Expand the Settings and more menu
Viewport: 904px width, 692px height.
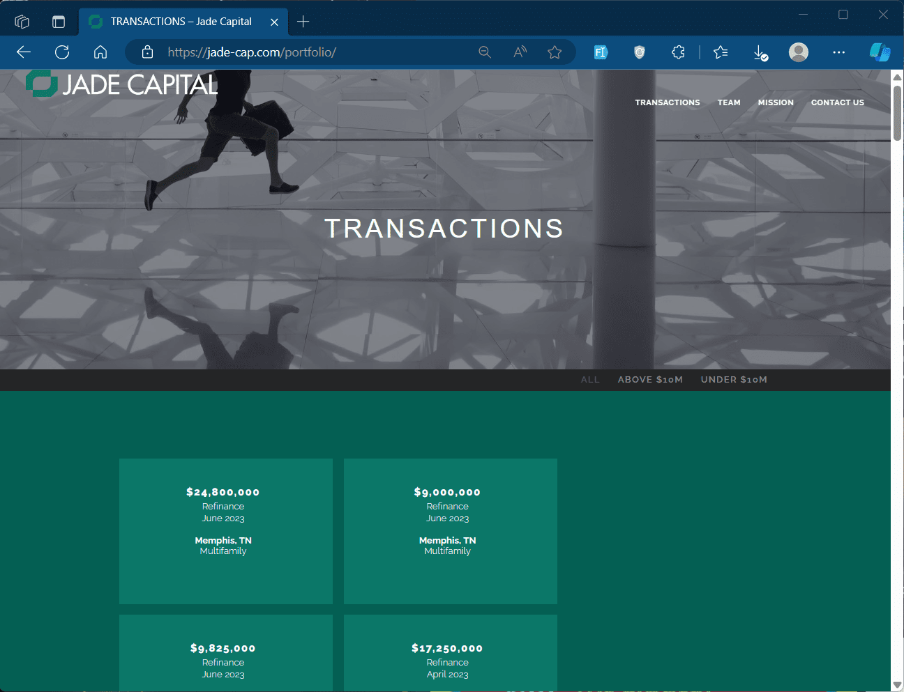tap(838, 52)
